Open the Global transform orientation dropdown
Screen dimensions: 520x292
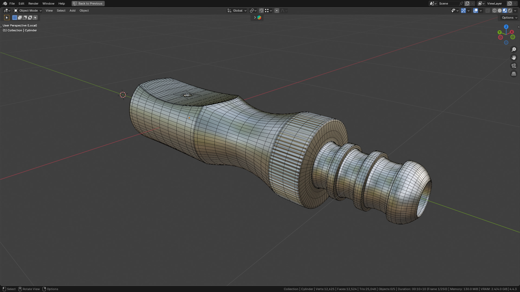(237, 11)
